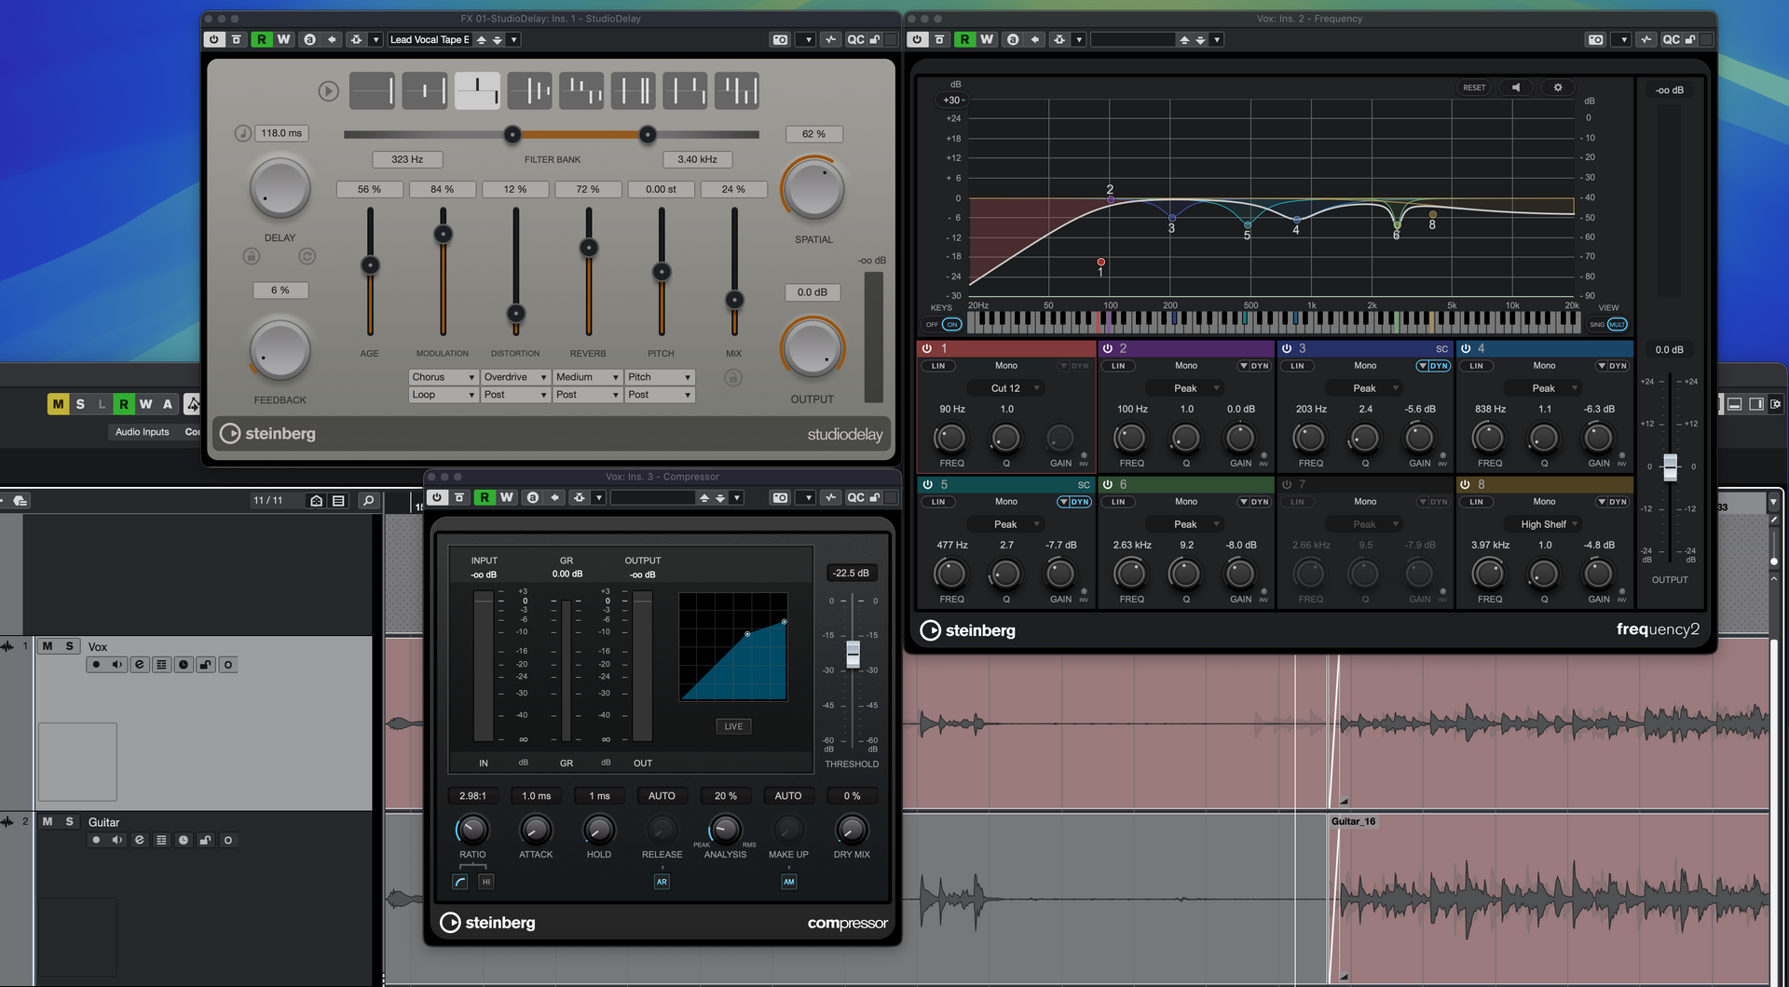This screenshot has height=987, width=1789.
Task: Toggle Auto Release AR button in Compressor
Action: (x=662, y=882)
